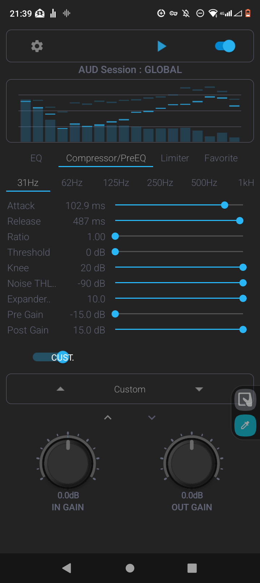The height and width of the screenshot is (583, 260).
Task: Select the 250Hz band
Action: [160, 183]
